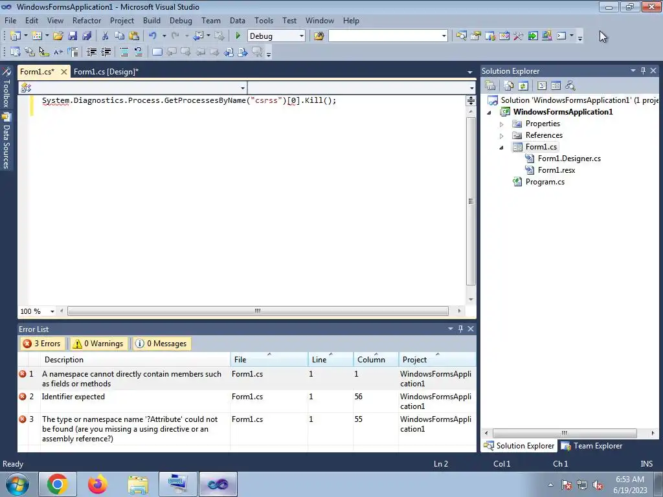Sort Error List by Description column header
This screenshot has height=497, width=663.
pos(135,360)
